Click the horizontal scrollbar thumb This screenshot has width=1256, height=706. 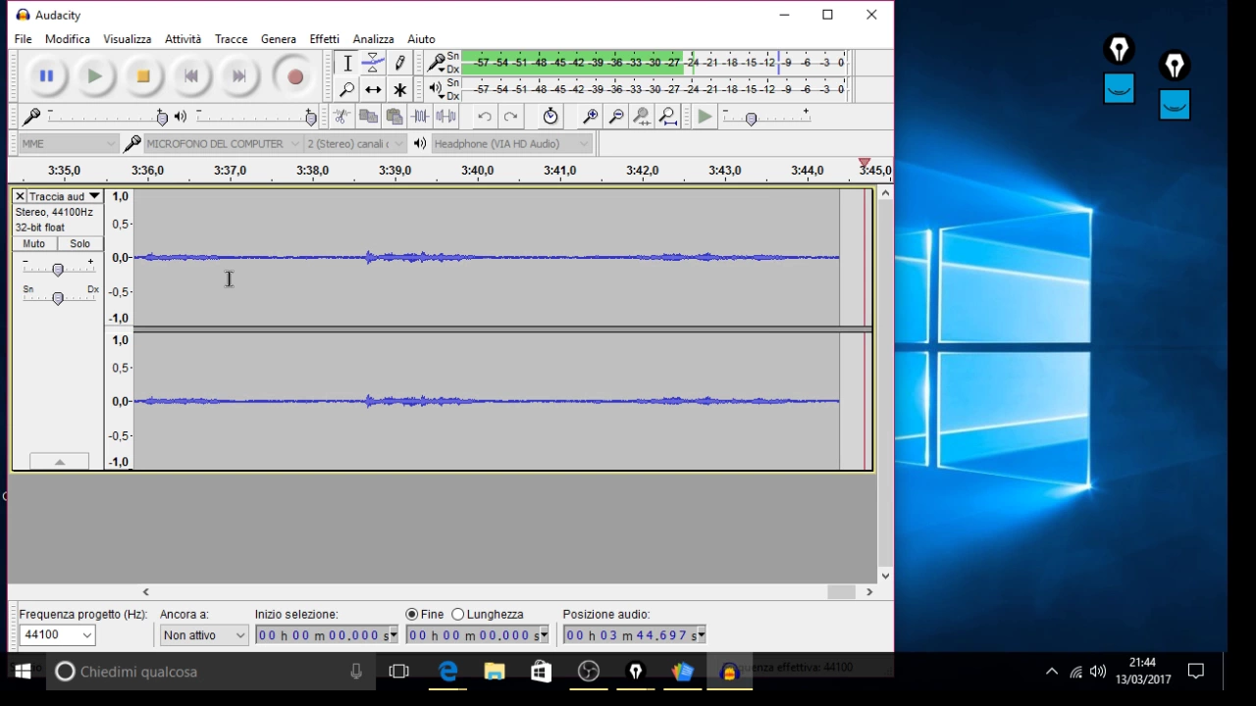pos(841,592)
